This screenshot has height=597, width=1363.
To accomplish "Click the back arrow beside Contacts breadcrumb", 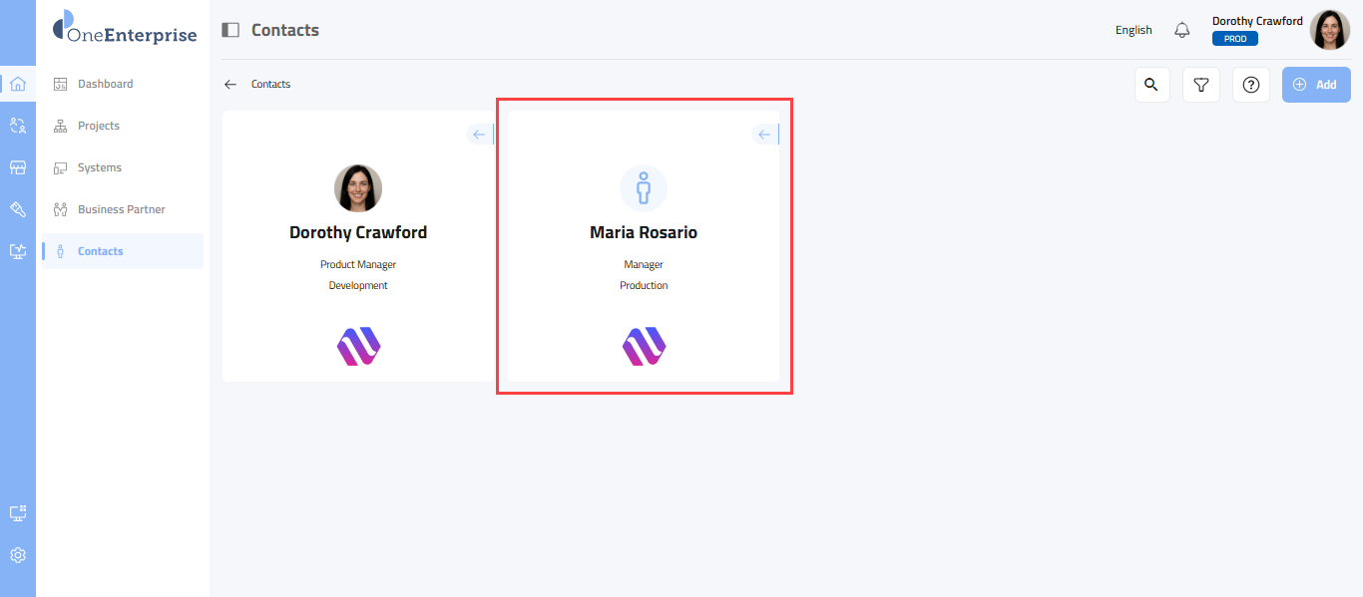I will click(x=230, y=85).
